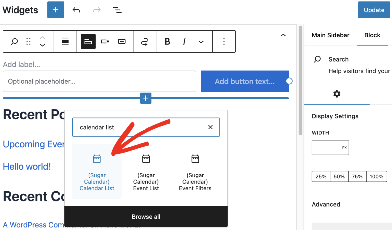Viewport: 392px width, 230px height.
Task: Click the editor vertical scrollbar
Action: [300, 80]
